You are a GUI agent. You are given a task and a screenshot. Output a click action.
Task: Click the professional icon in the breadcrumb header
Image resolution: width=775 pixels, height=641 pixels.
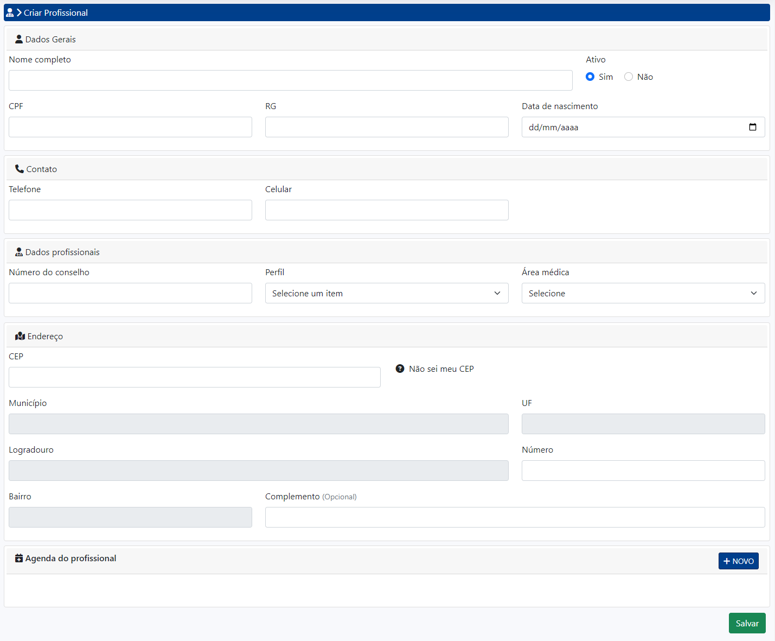coord(10,12)
